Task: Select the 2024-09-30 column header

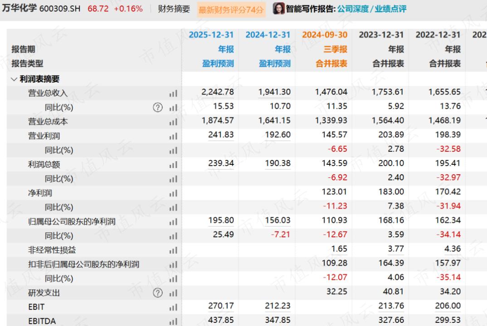Action: pyautogui.click(x=325, y=35)
